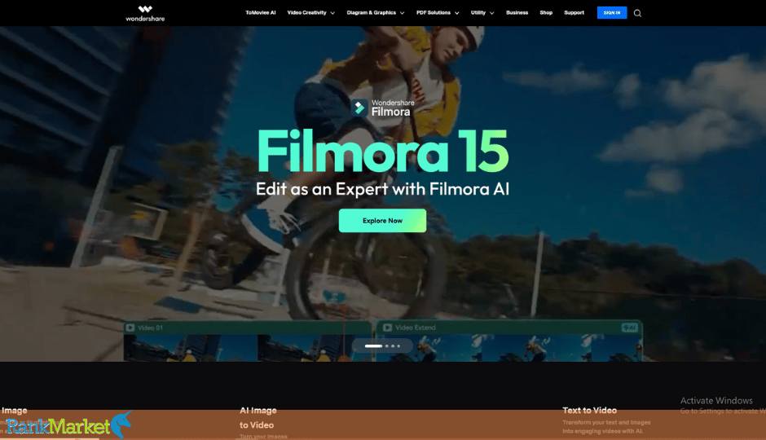Click 'Edit as an Expert with Filmora AI'
This screenshot has height=440, width=766.
tap(382, 189)
